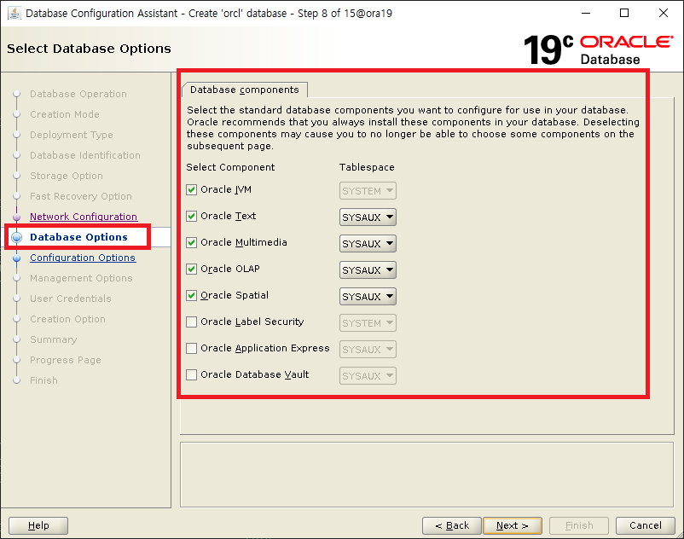
Task: Click the Java application icon in title bar
Action: pos(14,14)
